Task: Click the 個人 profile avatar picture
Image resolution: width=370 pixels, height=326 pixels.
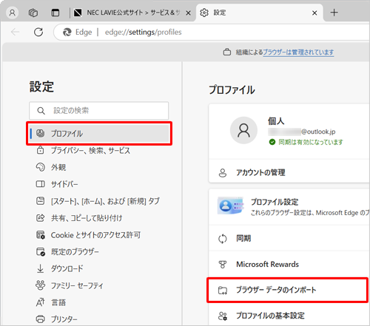Action: [243, 130]
